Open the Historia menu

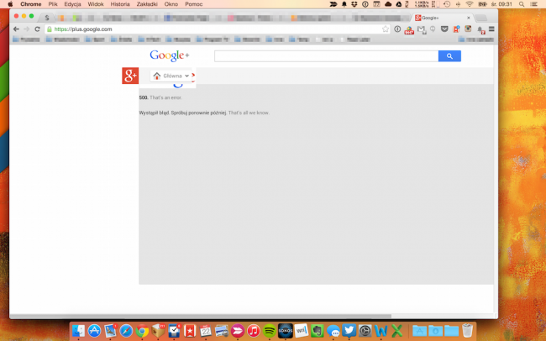coord(120,4)
